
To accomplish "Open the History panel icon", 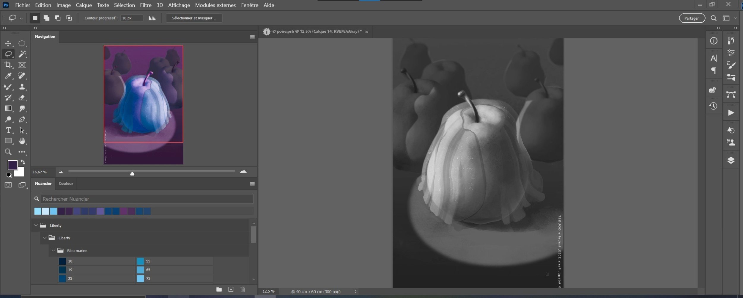I will (713, 106).
